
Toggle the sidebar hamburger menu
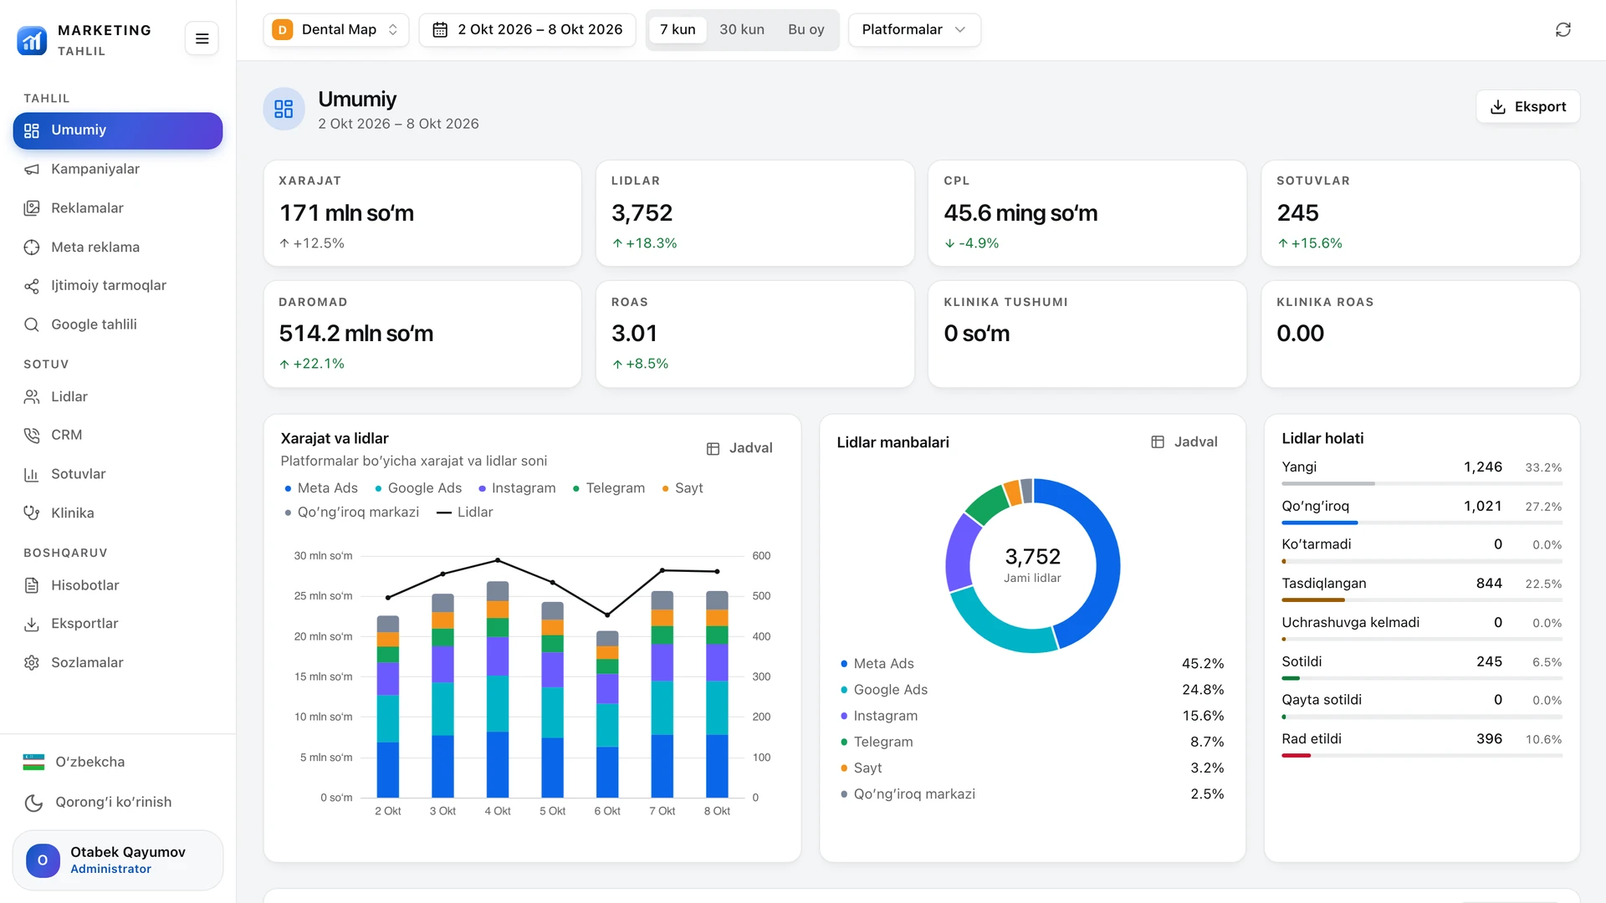[202, 38]
